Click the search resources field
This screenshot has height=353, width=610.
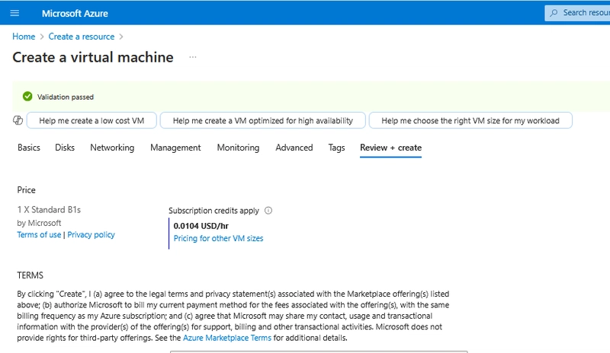[x=577, y=13]
